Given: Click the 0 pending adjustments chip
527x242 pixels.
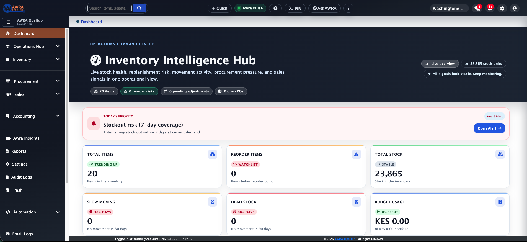Looking at the screenshot, I should click(187, 91).
